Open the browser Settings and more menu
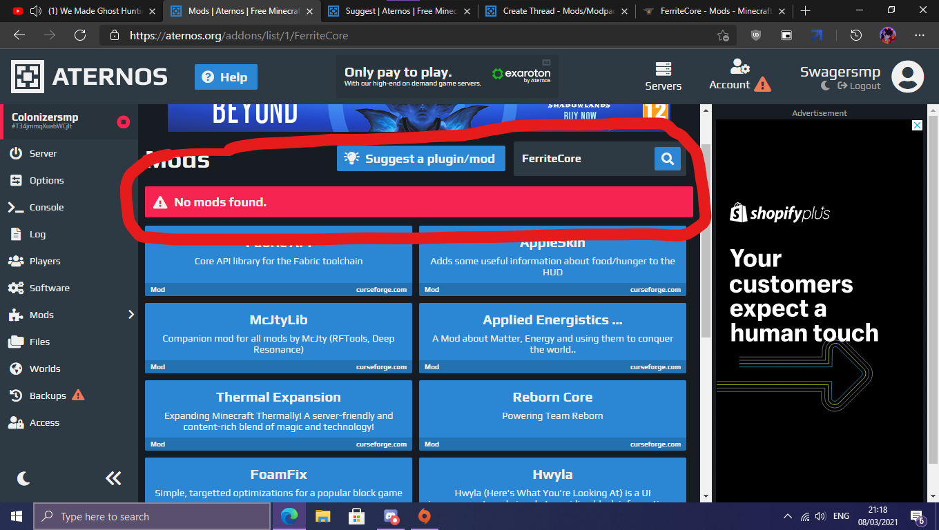The width and height of the screenshot is (939, 530). coord(920,35)
